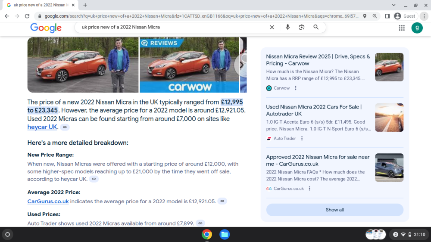Click the Show all sources button
This screenshot has height=242, width=431.
click(334, 210)
